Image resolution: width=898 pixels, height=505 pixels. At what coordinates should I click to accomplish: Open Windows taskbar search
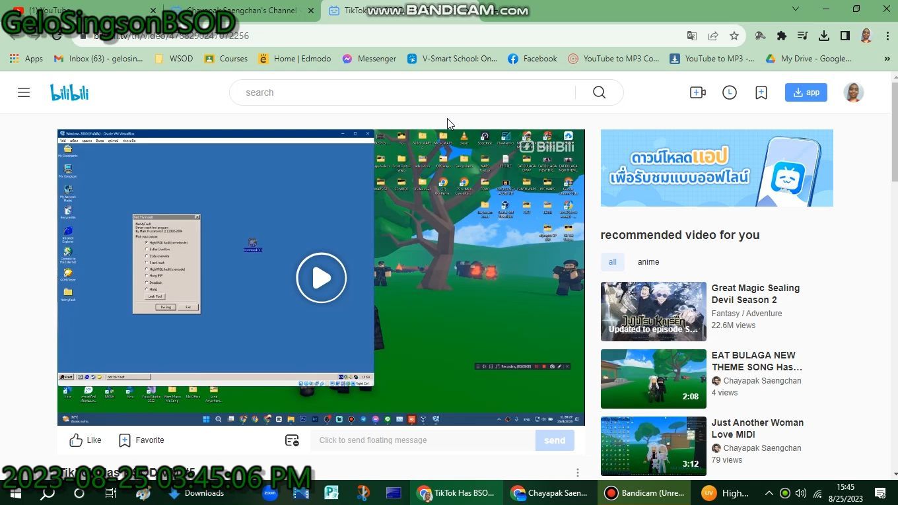[x=48, y=493]
